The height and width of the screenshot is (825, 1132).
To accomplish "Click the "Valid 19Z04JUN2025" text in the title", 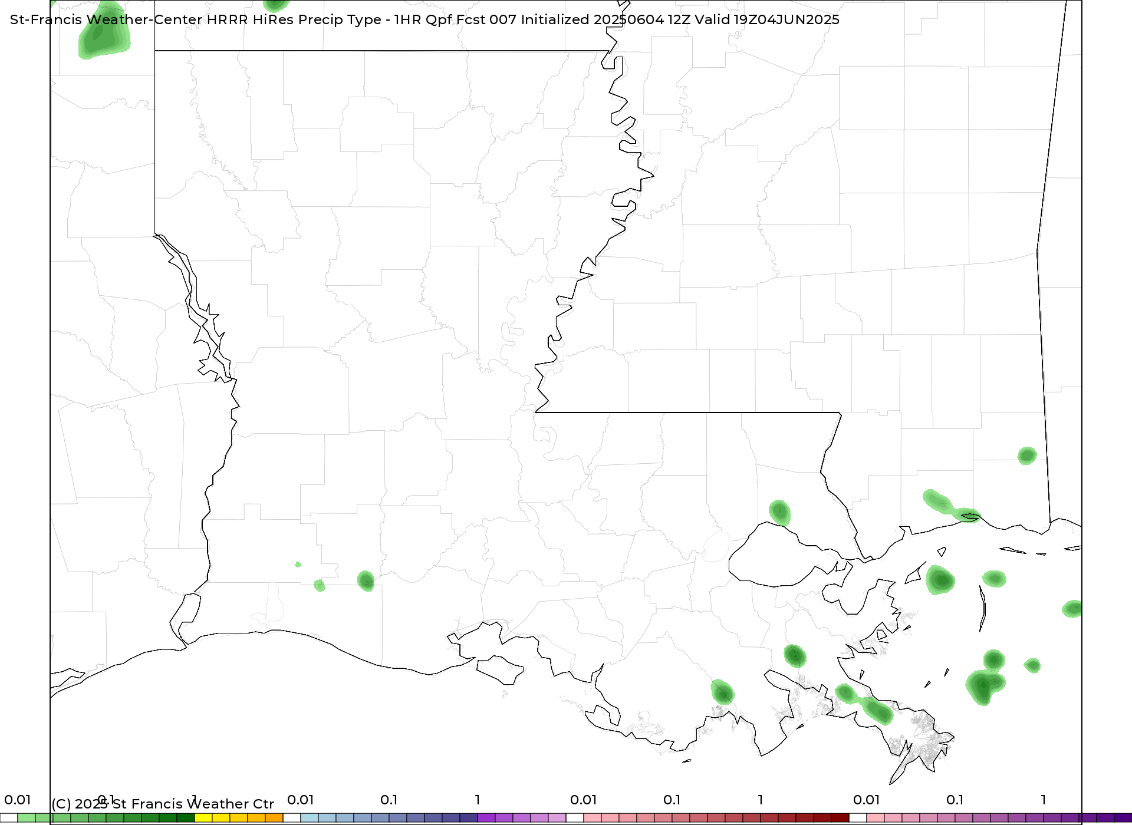I will (767, 19).
